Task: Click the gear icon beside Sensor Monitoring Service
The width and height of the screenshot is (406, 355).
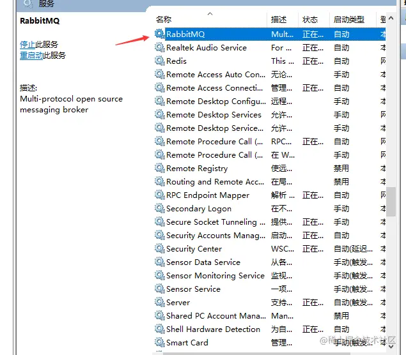Action: point(160,275)
